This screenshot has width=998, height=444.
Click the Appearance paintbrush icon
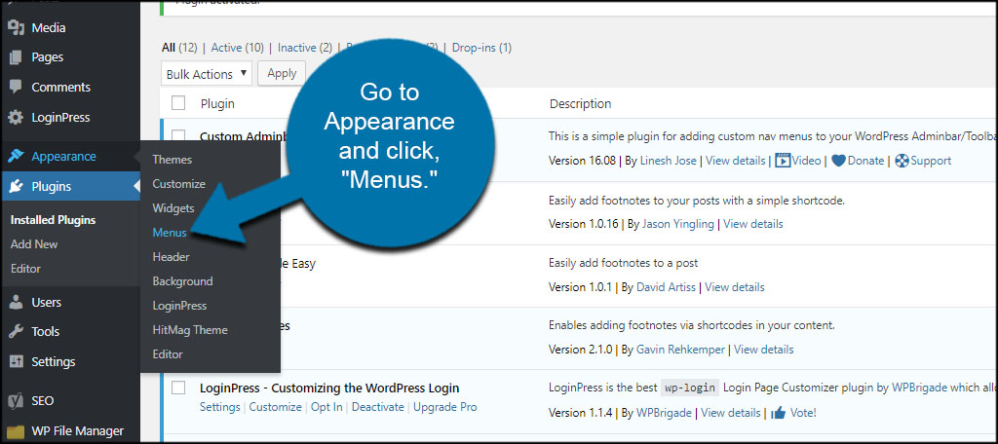[x=16, y=157]
